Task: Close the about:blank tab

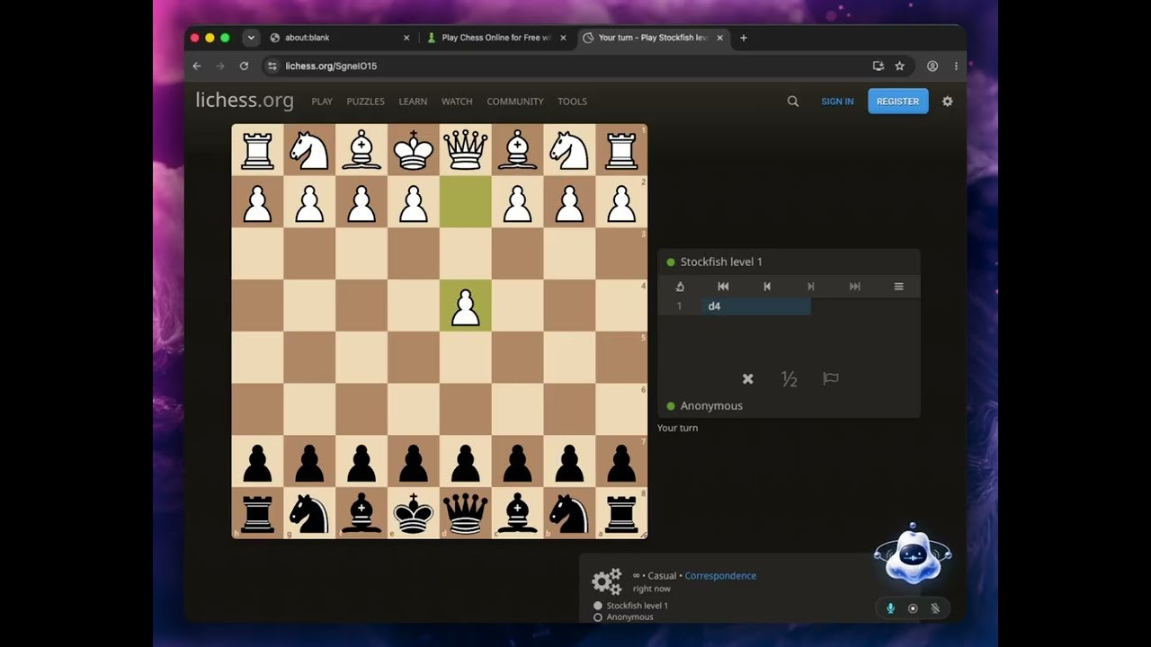Action: click(x=406, y=38)
